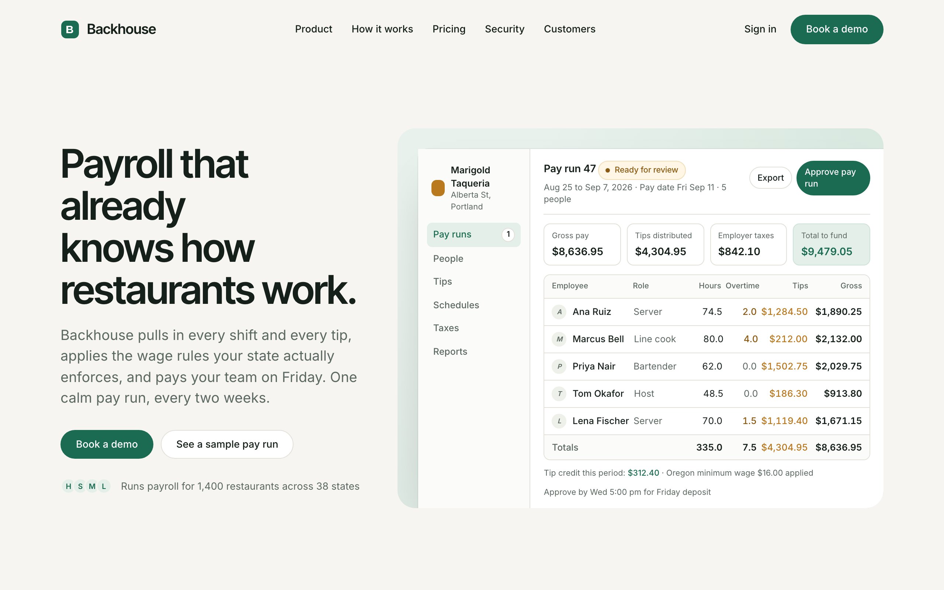Click the hero Book a demo button

click(x=107, y=444)
